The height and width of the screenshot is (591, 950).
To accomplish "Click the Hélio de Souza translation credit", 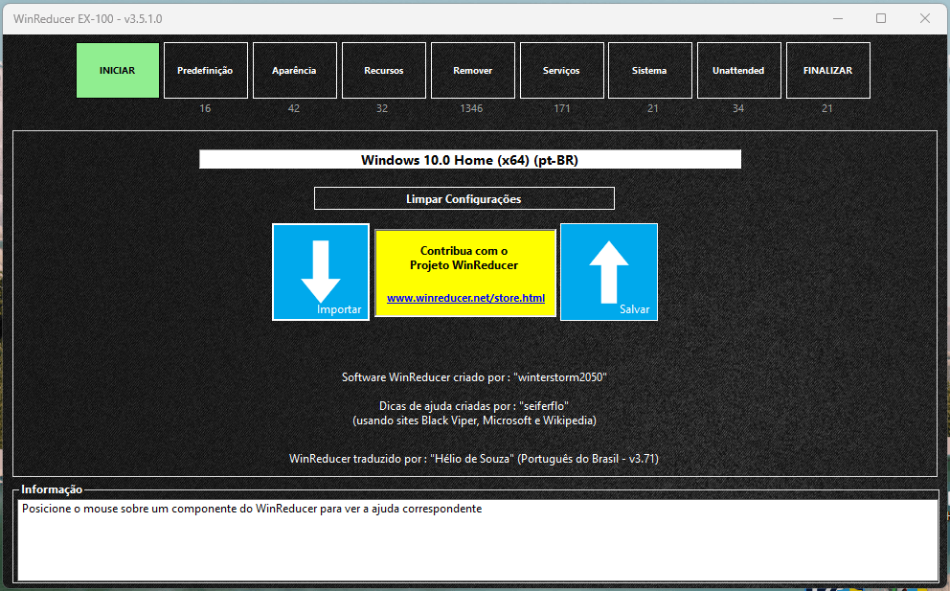I will [x=474, y=459].
